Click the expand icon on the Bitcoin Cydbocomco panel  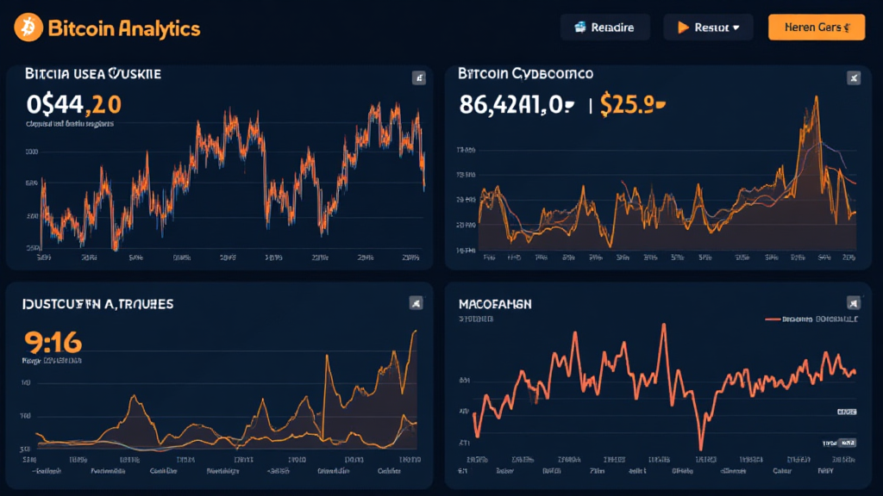click(854, 78)
